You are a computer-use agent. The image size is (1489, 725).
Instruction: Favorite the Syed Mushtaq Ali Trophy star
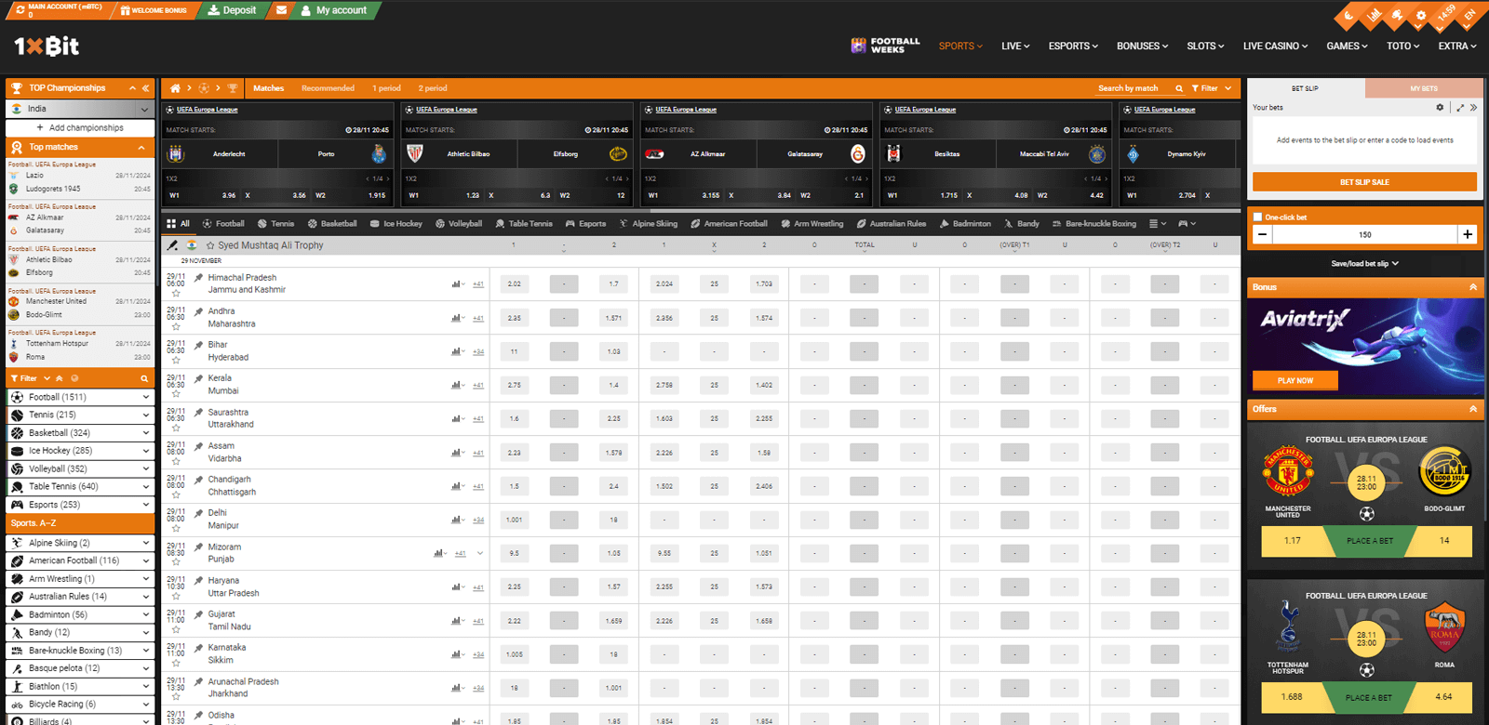[210, 245]
